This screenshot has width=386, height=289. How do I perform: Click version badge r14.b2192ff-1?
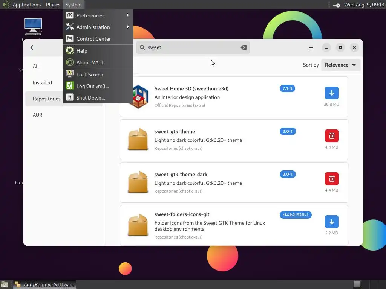[296, 215]
